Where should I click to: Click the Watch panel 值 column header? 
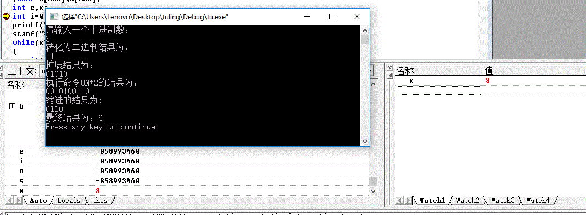click(x=534, y=70)
